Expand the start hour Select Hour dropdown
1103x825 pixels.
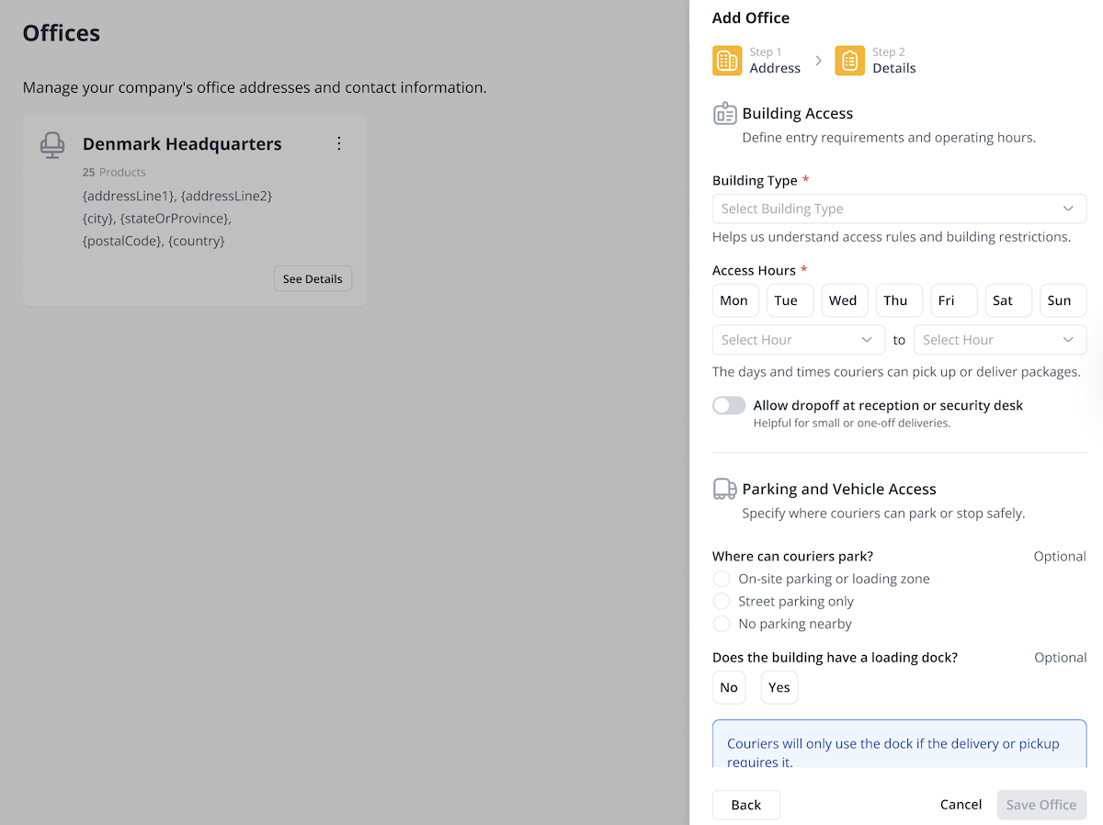click(798, 340)
